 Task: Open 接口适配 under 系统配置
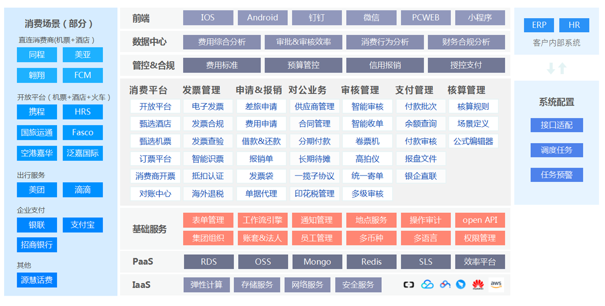pos(557,125)
